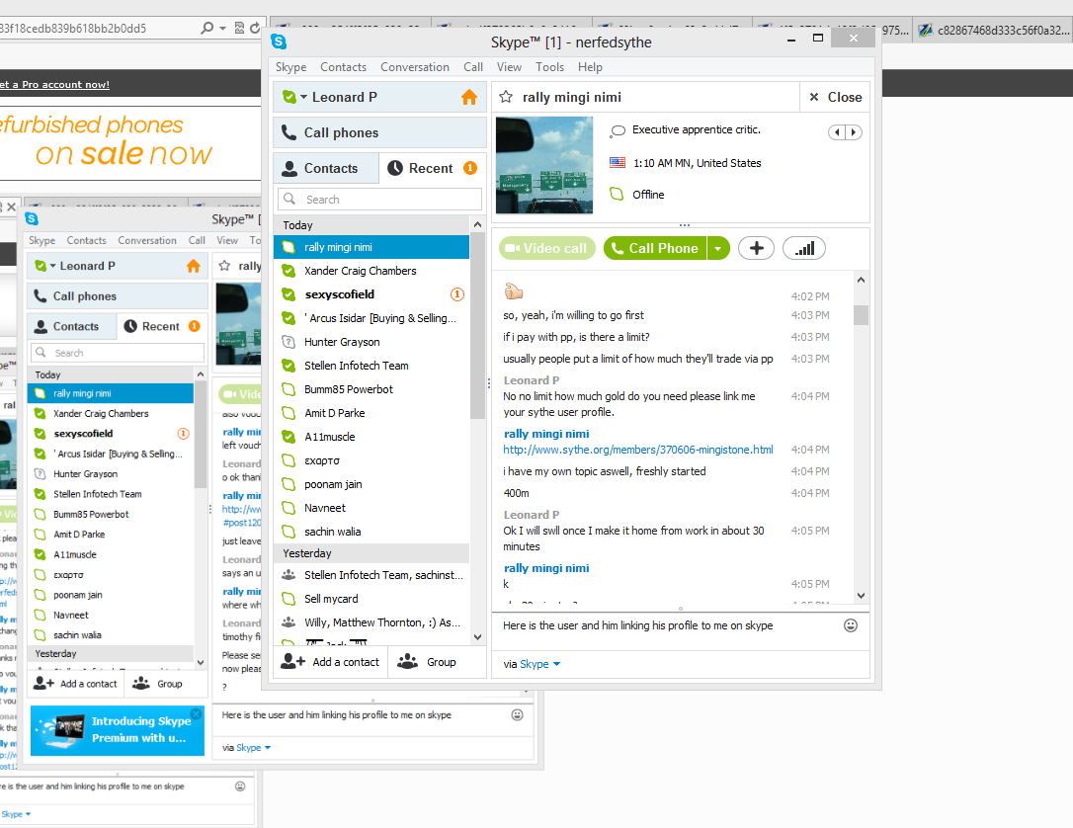Click the plus add-people button

coord(756,248)
